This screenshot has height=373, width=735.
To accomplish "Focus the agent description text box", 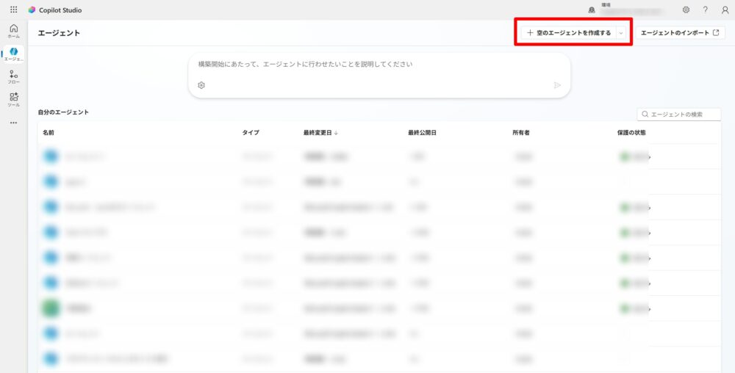I will tap(379, 65).
